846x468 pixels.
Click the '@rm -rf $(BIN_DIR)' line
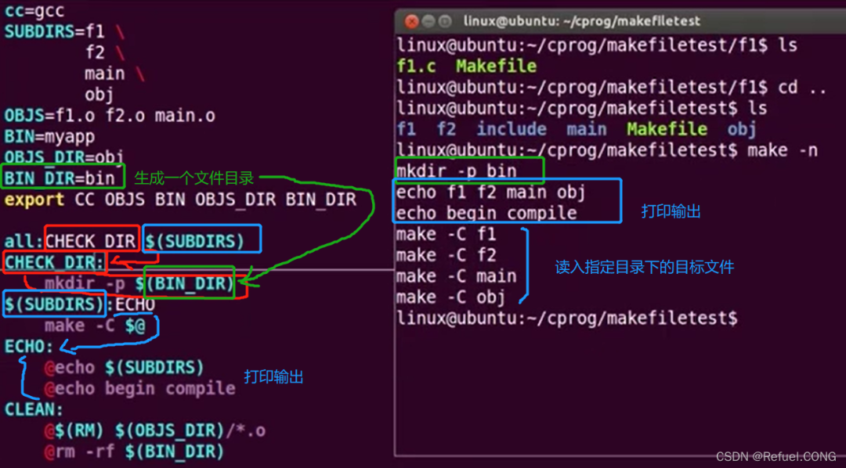pos(135,452)
